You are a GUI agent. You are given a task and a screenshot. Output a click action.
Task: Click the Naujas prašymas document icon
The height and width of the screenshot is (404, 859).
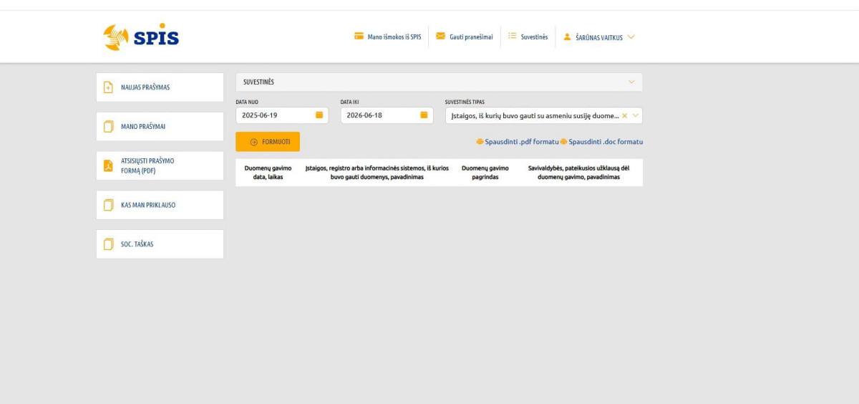(x=109, y=87)
